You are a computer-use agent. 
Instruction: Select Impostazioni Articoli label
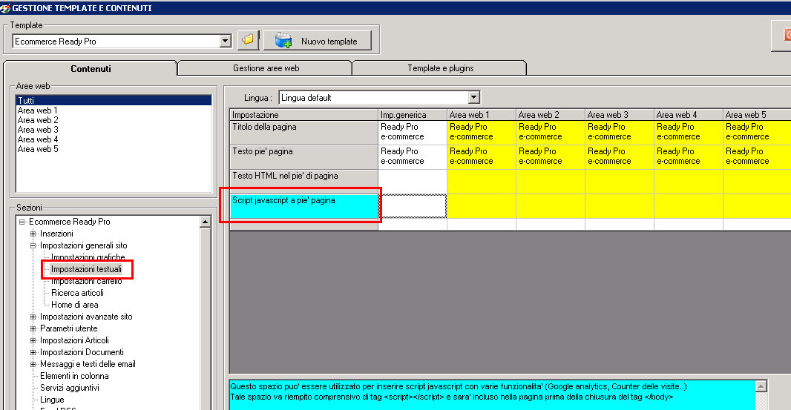point(74,340)
